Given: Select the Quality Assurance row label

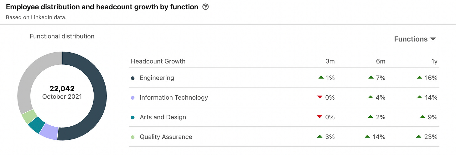Looking at the screenshot, I should point(166,137).
